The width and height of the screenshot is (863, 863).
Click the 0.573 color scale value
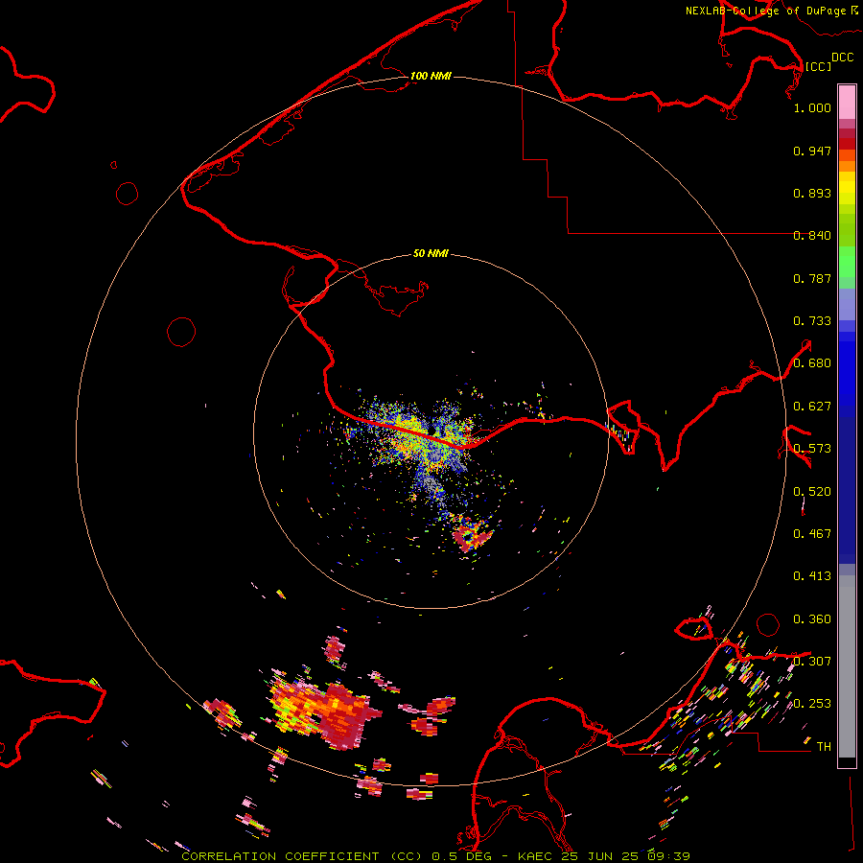[x=812, y=449]
